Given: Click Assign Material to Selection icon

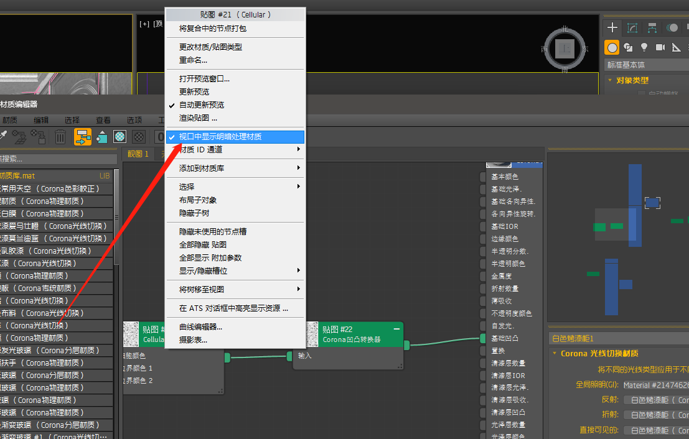Looking at the screenshot, I should pos(38,137).
